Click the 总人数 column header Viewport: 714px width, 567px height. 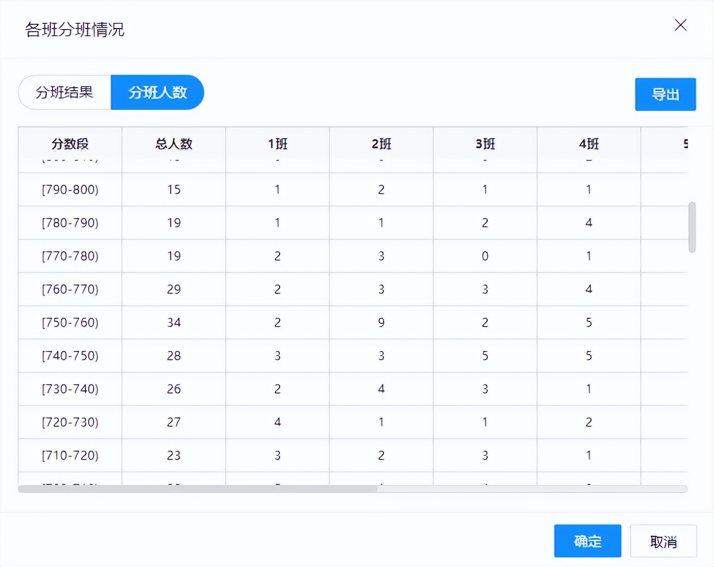[x=173, y=144]
